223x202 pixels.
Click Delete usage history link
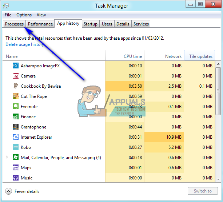tap(25, 44)
